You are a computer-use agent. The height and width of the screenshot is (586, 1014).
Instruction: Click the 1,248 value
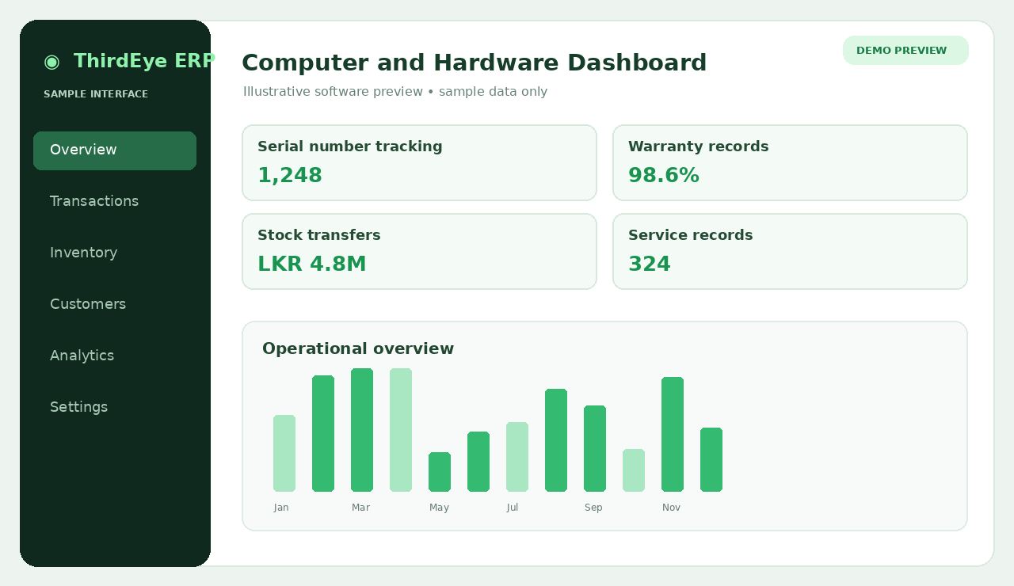[290, 176]
